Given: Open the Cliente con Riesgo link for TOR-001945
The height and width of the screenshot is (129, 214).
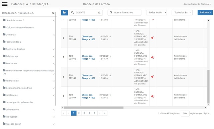Looking at the screenshot, I should pyautogui.click(x=88, y=57).
